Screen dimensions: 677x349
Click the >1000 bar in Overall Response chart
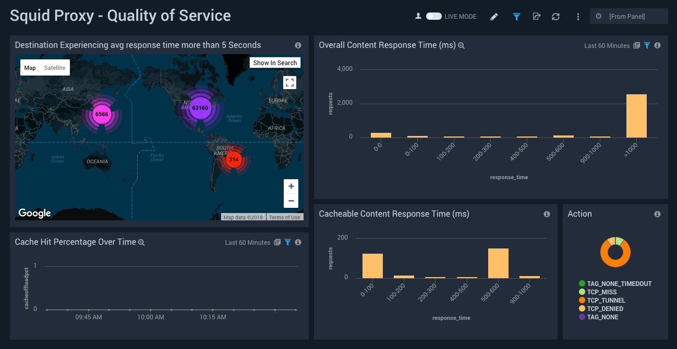point(636,116)
